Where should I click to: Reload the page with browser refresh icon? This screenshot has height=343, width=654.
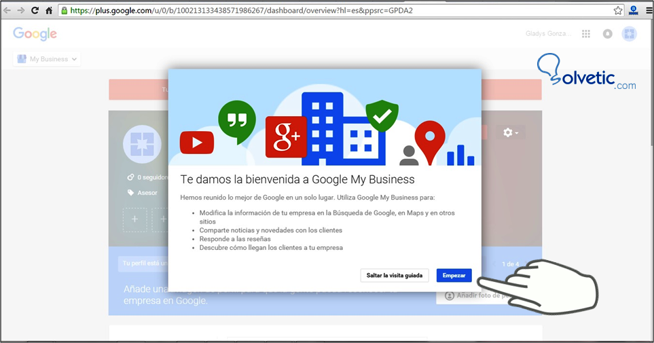[35, 10]
